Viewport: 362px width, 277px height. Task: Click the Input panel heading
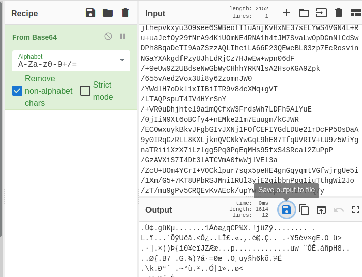tap(156, 13)
